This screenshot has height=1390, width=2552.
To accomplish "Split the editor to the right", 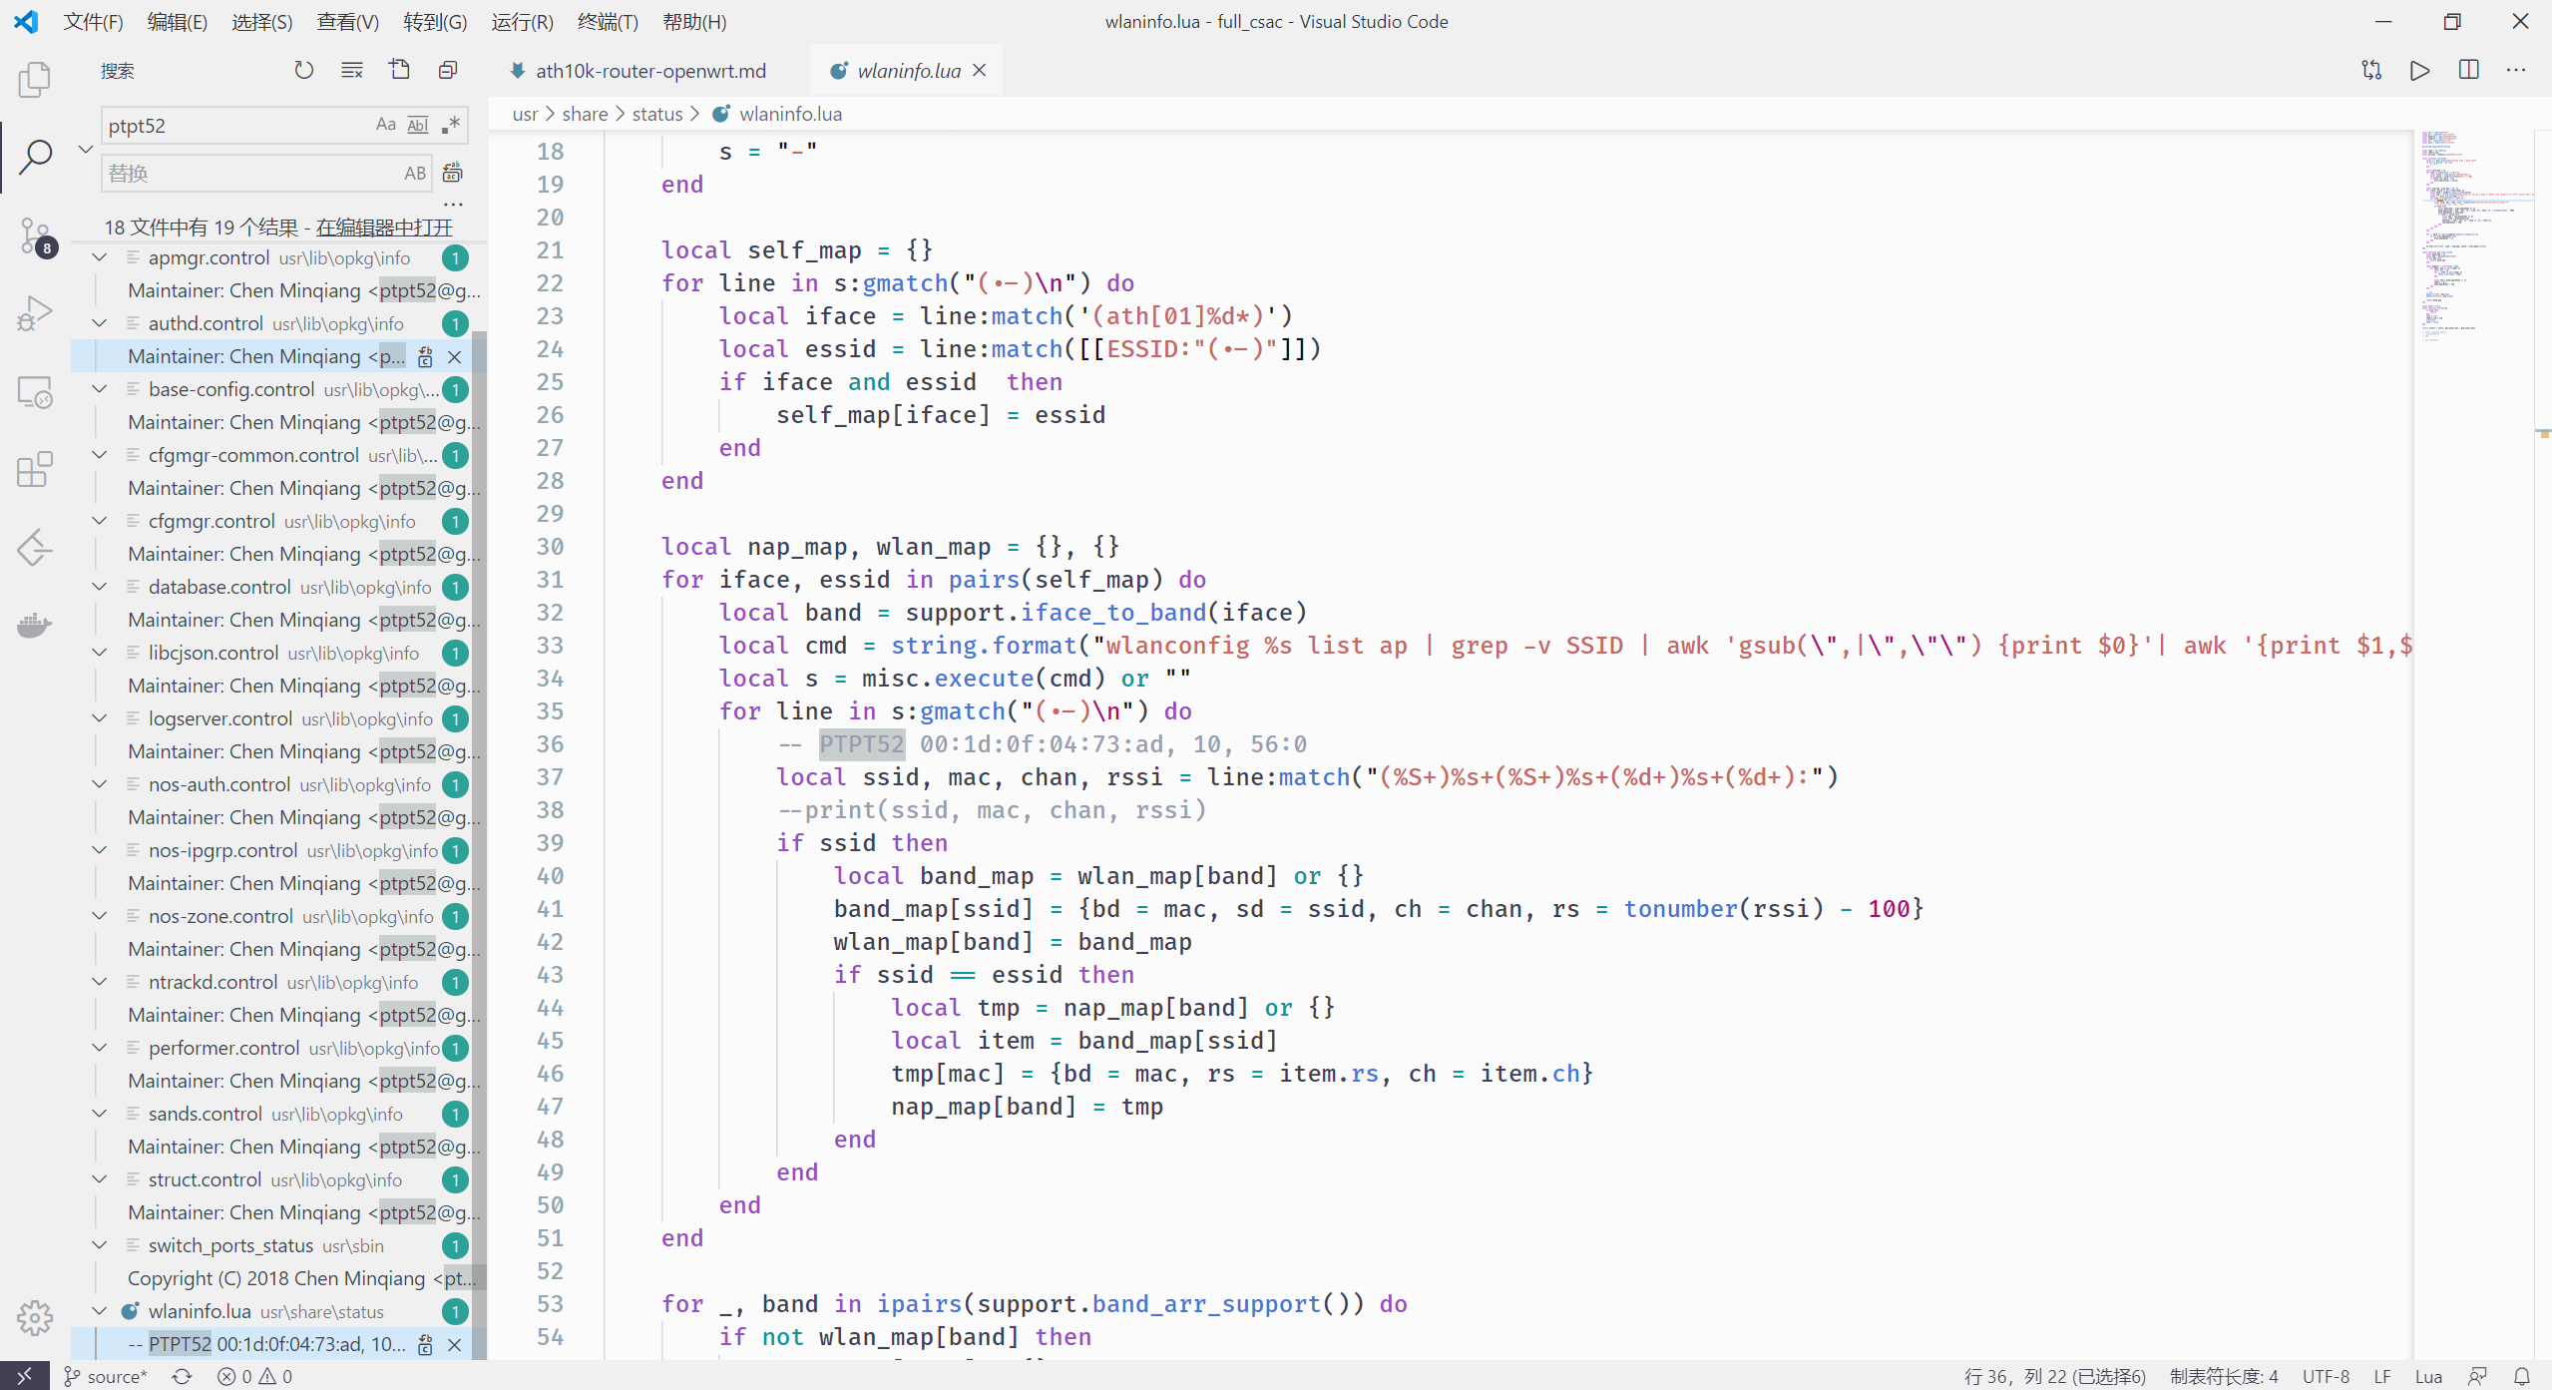I will coord(2469,70).
